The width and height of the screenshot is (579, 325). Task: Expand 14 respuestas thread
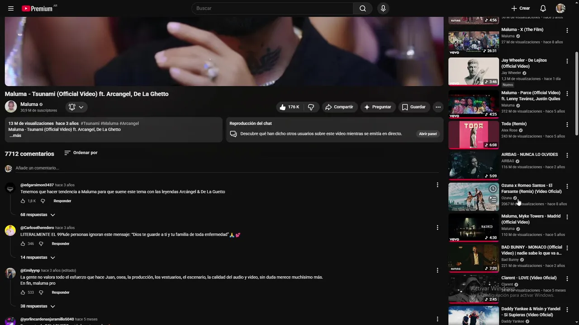[38, 257]
